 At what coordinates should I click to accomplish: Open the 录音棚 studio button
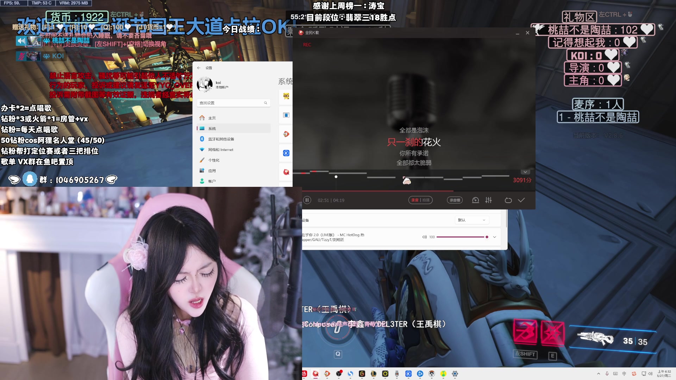(x=455, y=200)
